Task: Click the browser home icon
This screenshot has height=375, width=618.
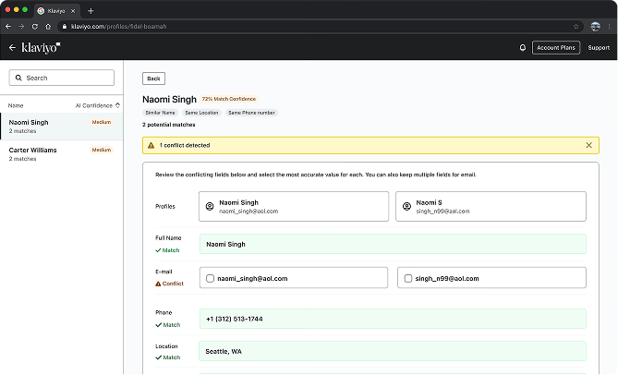Action: click(x=48, y=27)
